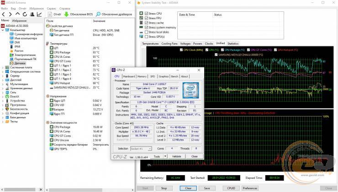This screenshot has height=192, width=338.
Task: Toggle the Stress system memory checkbox
Action: 146,27
